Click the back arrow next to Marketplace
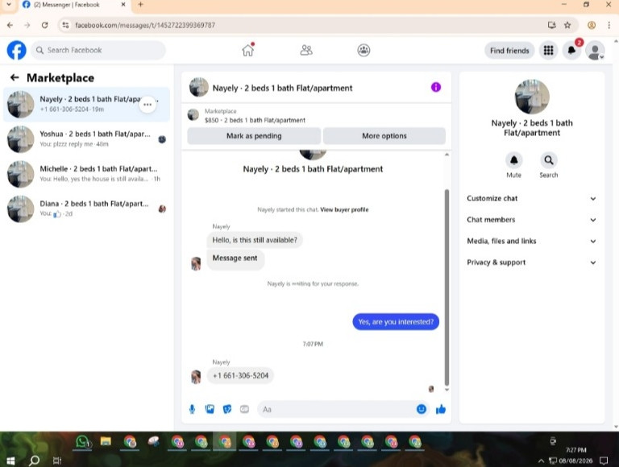Image resolution: width=619 pixels, height=467 pixels. tap(15, 78)
